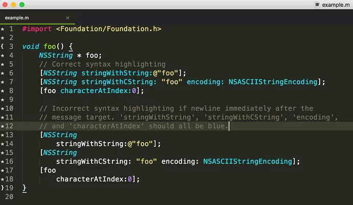Click line number 20 in the gutter

[9, 197]
